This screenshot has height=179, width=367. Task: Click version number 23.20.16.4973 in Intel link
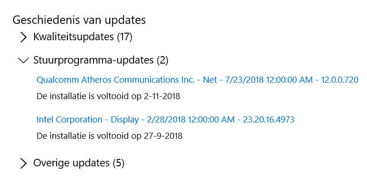click(269, 120)
